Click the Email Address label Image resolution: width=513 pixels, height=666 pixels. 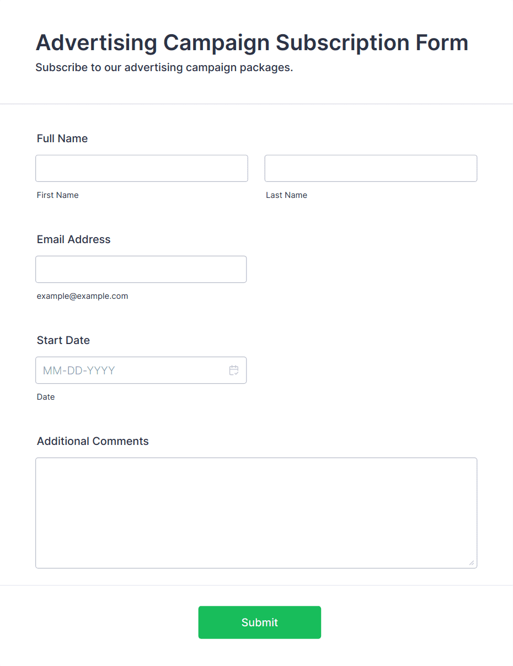(74, 239)
